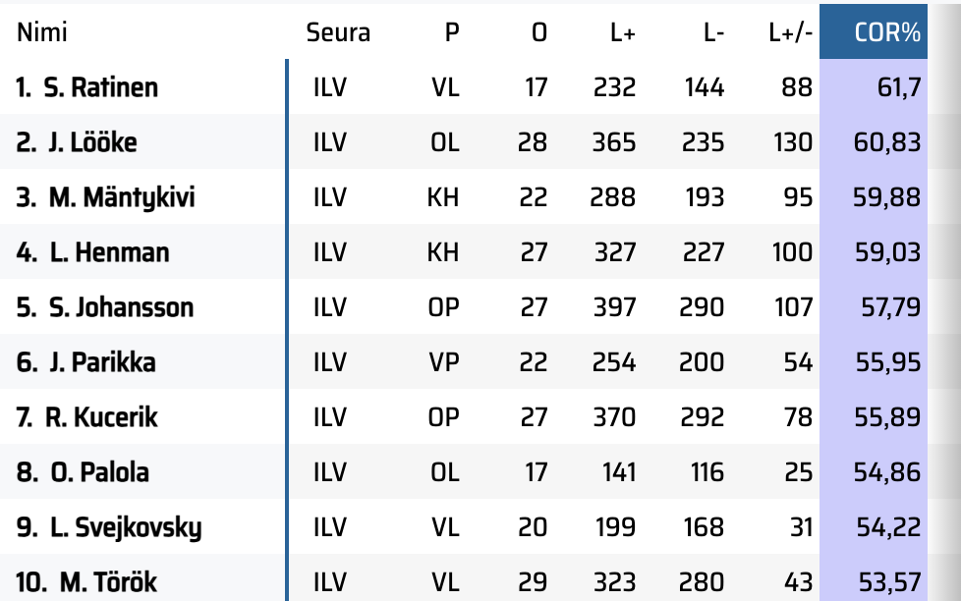Open player J. Parikka
961x601 pixels.
click(x=101, y=362)
